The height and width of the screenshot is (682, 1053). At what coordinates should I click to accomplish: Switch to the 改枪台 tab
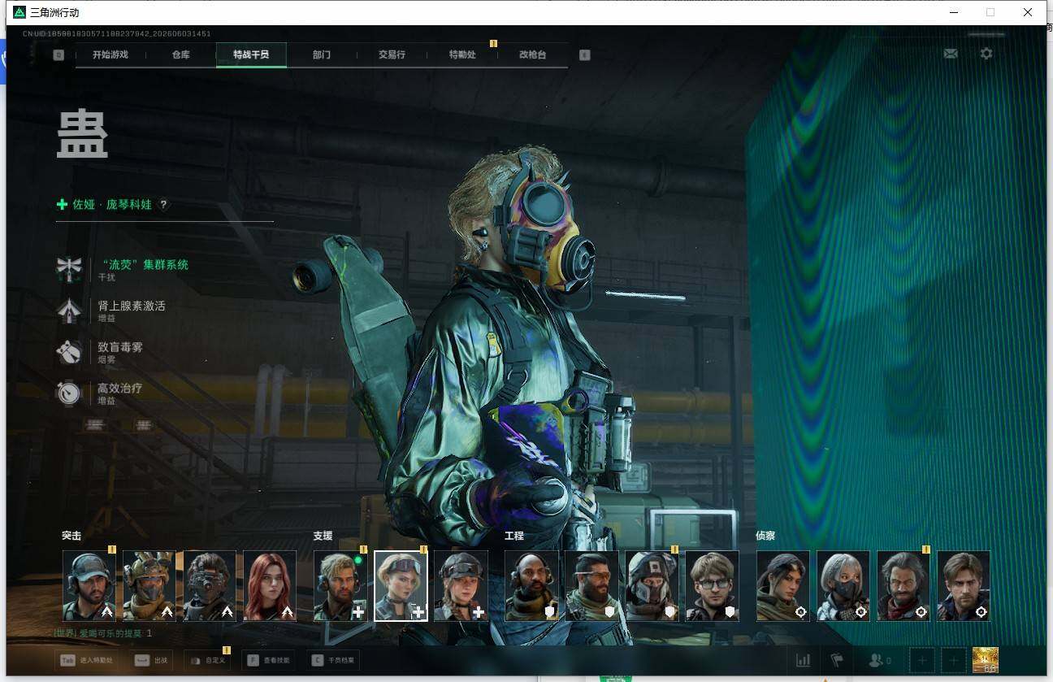point(532,54)
